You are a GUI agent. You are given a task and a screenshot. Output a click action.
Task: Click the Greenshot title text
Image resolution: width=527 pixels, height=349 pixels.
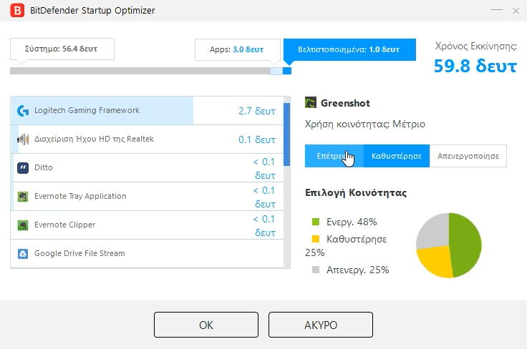coord(345,103)
